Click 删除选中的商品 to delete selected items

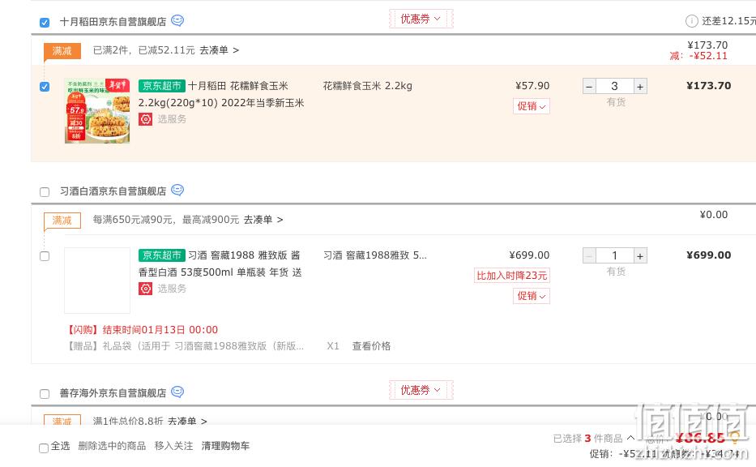112,446
